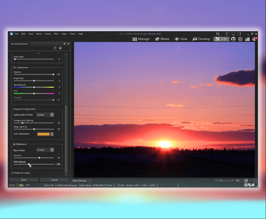Switch to Edit mode
This screenshot has width=266, height=219.
click(221, 39)
